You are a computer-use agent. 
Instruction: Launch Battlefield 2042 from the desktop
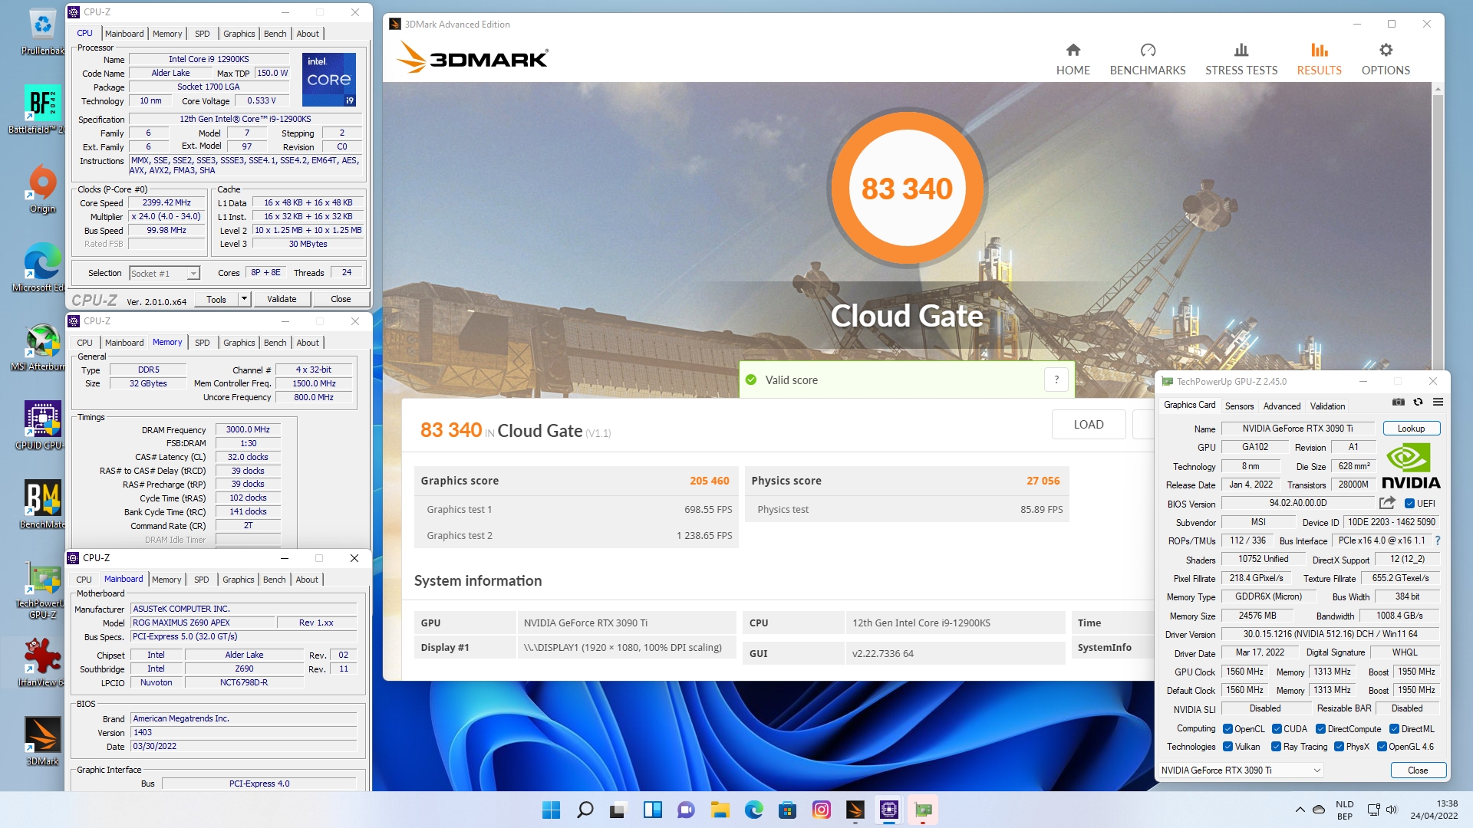point(42,110)
